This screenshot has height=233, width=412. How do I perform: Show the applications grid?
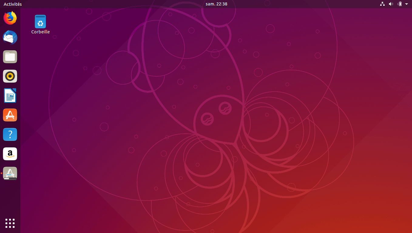pyautogui.click(x=10, y=223)
